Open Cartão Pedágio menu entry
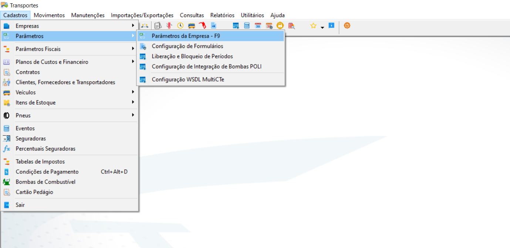This screenshot has width=510, height=248. [69, 192]
